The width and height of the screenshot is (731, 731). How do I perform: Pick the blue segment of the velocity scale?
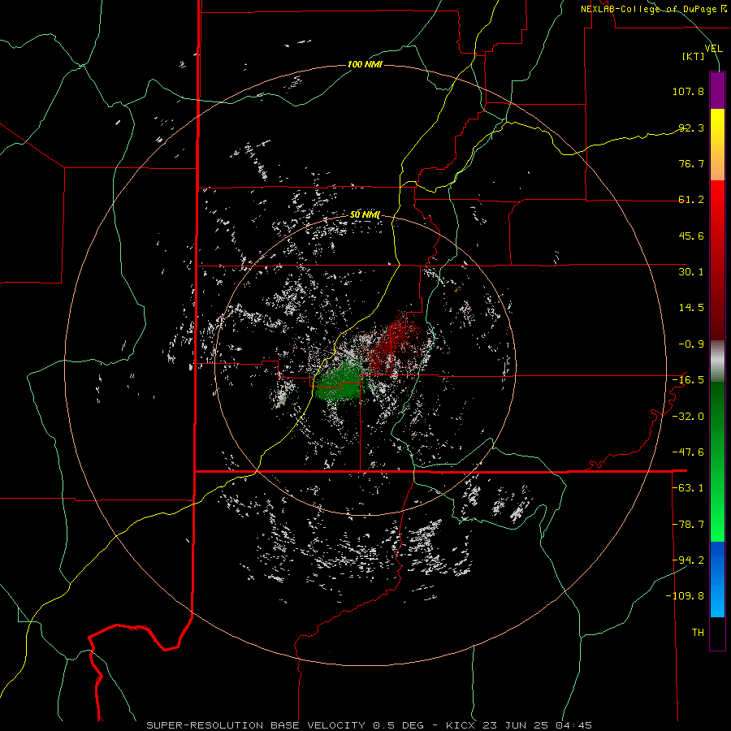click(x=717, y=579)
